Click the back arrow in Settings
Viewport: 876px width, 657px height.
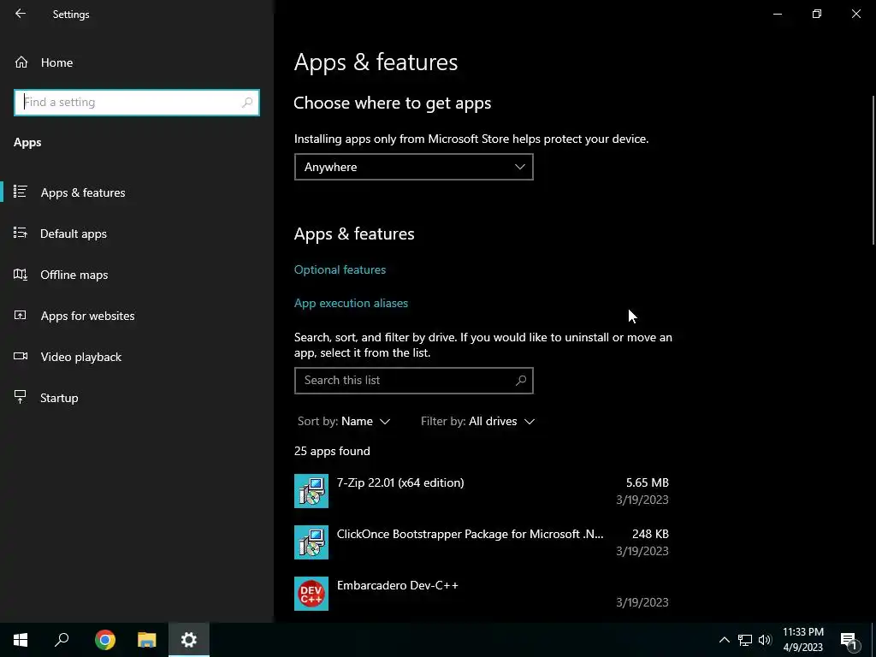[21, 14]
